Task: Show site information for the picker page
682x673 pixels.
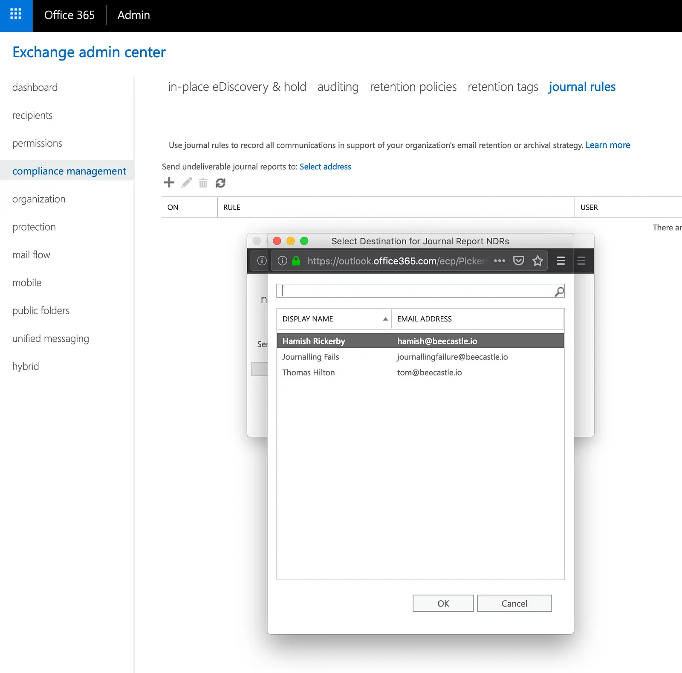Action: coord(282,261)
